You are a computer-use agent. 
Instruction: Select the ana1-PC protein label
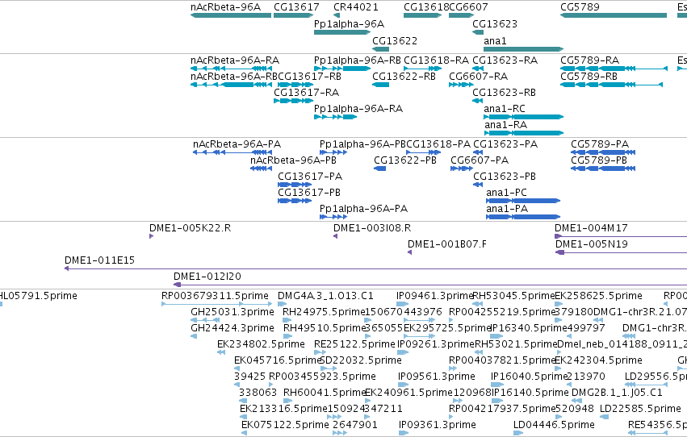point(506,193)
